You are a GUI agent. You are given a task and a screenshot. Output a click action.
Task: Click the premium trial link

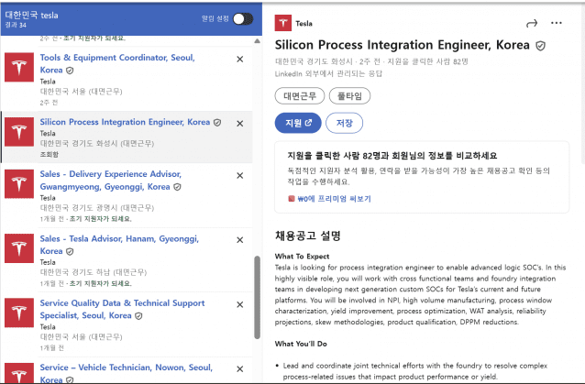pyautogui.click(x=333, y=198)
